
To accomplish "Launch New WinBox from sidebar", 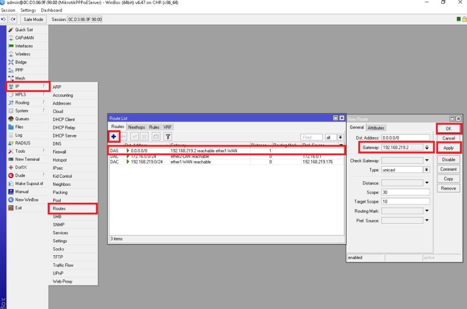I will point(27,200).
